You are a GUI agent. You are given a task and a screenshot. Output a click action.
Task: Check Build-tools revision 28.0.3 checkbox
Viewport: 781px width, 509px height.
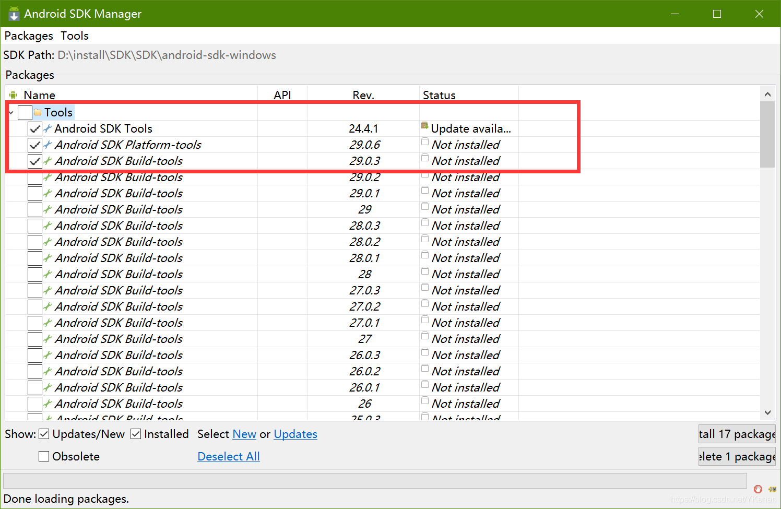point(35,226)
